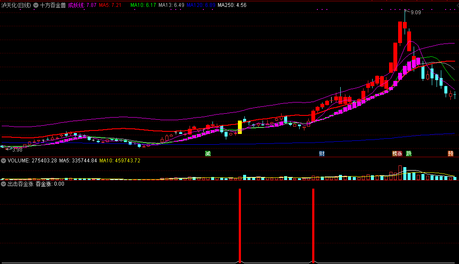
Task: Expand the 十方吞金兽 main indicator dropdown
Action: 36,5
